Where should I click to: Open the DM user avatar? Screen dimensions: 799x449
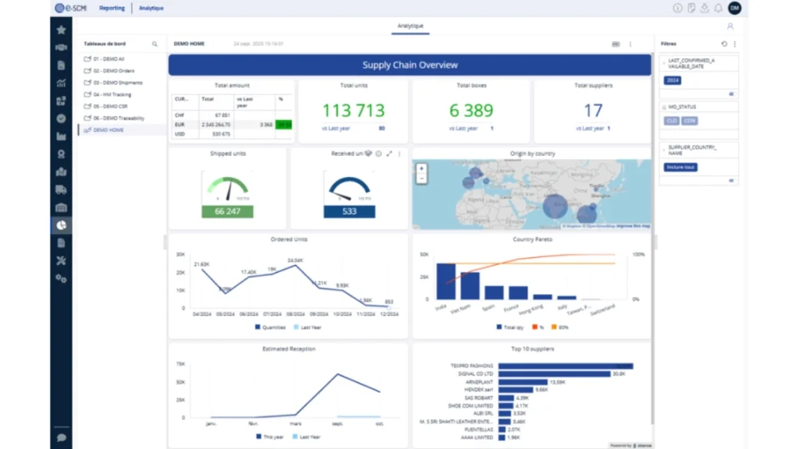coord(735,8)
